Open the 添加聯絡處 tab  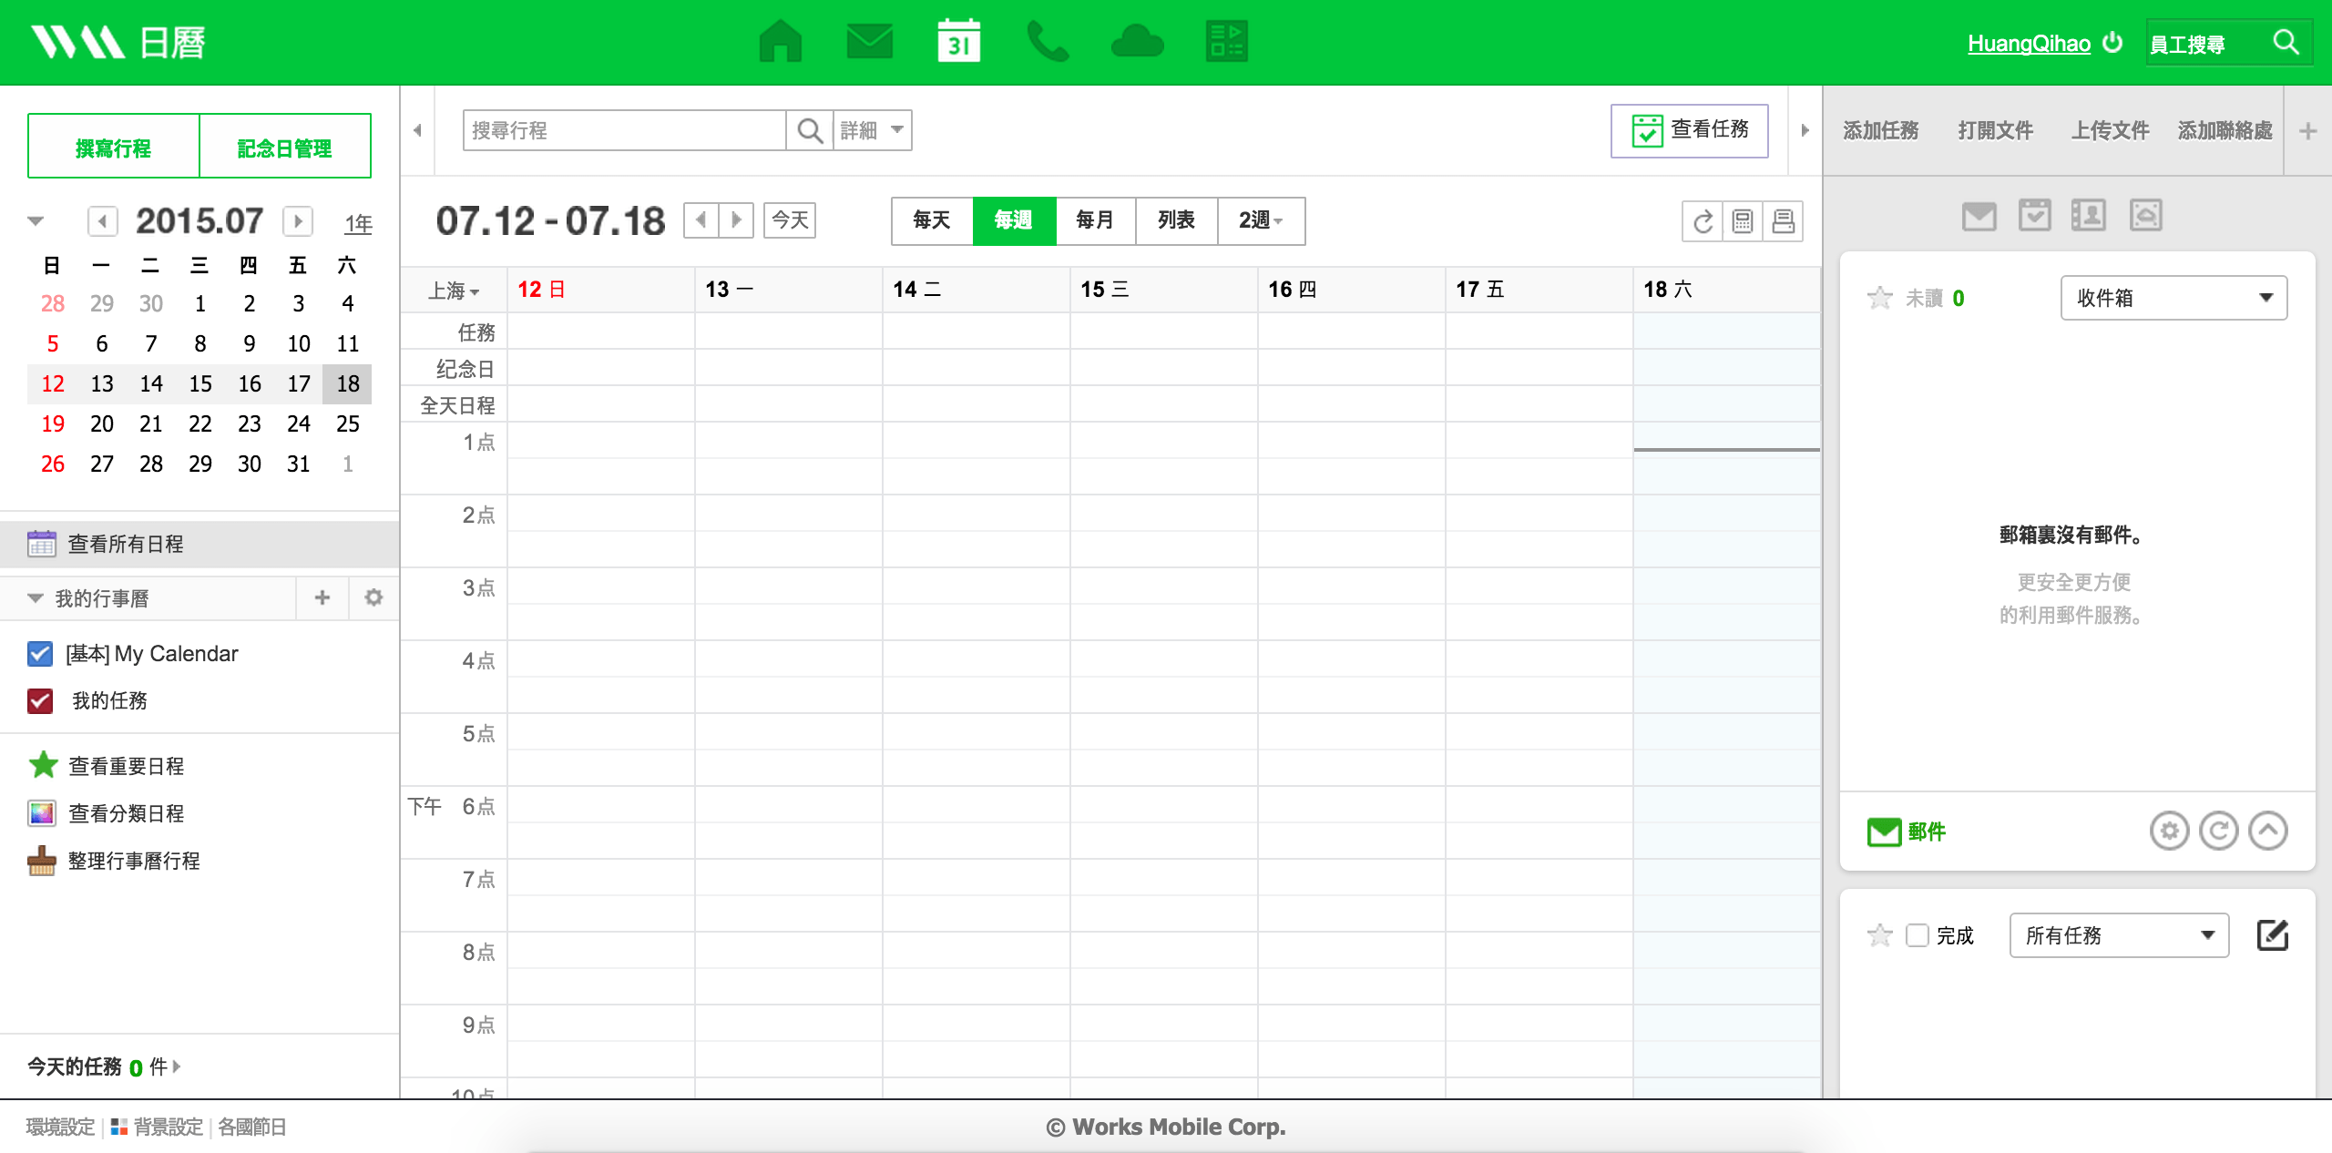[x=2225, y=131]
